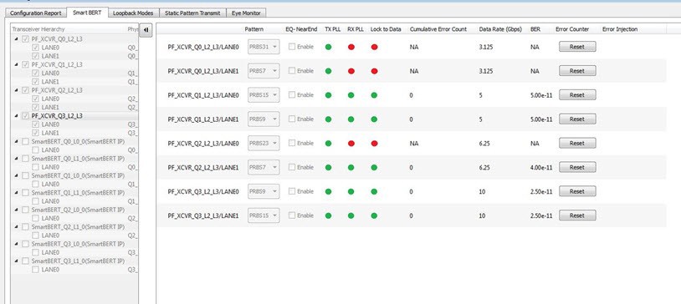Click RX PLL red indicator for Q0 LANE1

[x=351, y=71]
